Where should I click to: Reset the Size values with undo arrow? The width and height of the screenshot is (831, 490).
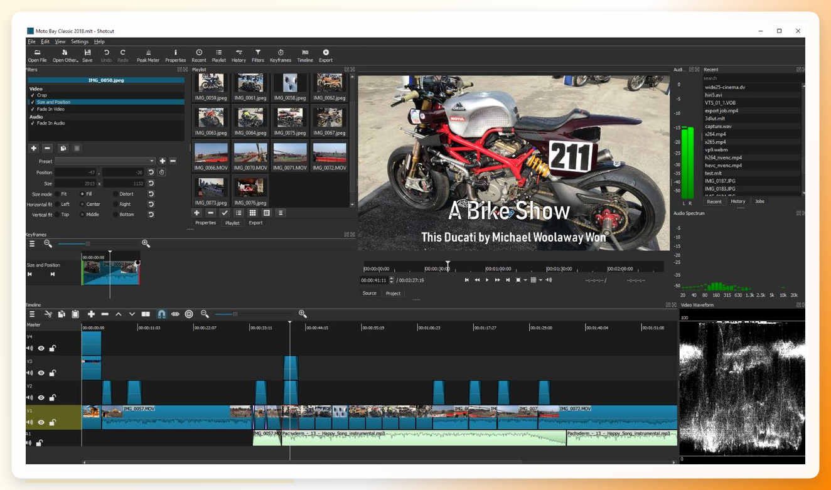151,183
